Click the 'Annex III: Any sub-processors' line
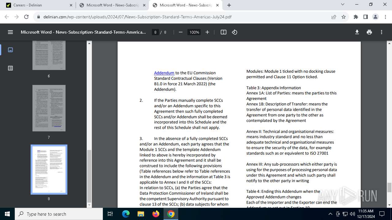The image size is (392, 220). click(292, 164)
